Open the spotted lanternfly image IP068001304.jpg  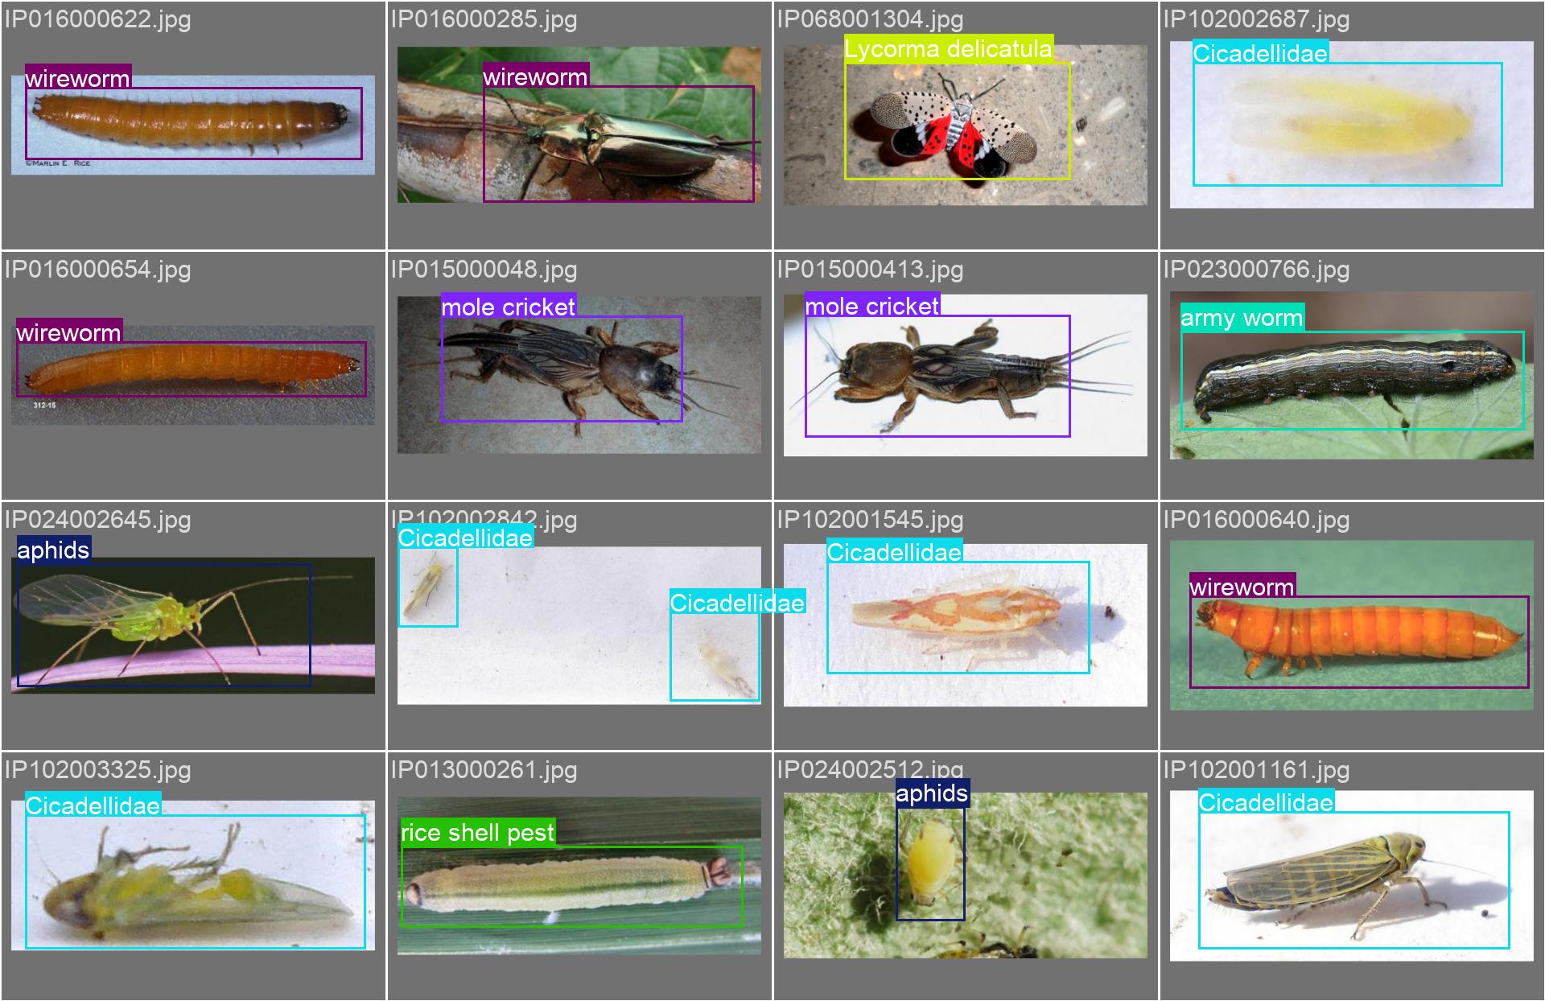pyautogui.click(x=966, y=125)
